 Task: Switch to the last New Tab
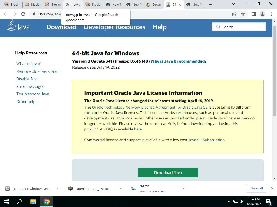coord(194,5)
